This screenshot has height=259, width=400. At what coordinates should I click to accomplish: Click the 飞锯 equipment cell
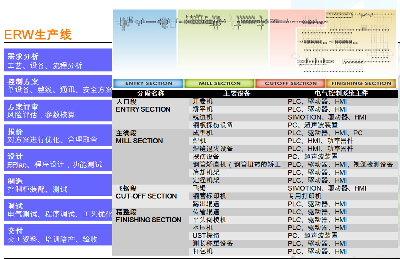pos(199,188)
